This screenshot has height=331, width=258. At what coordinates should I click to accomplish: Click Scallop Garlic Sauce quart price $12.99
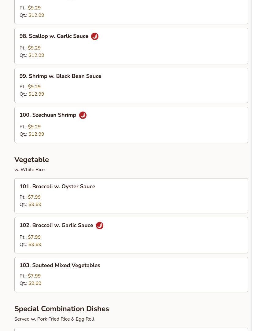[x=36, y=55]
